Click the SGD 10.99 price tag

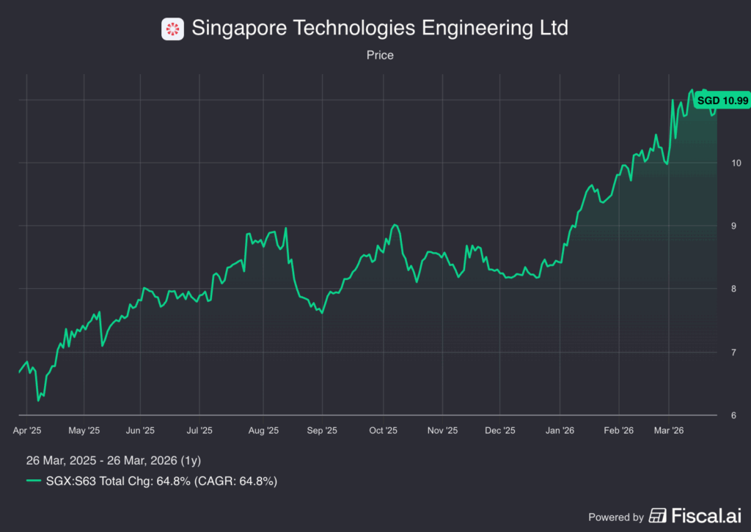coord(722,100)
